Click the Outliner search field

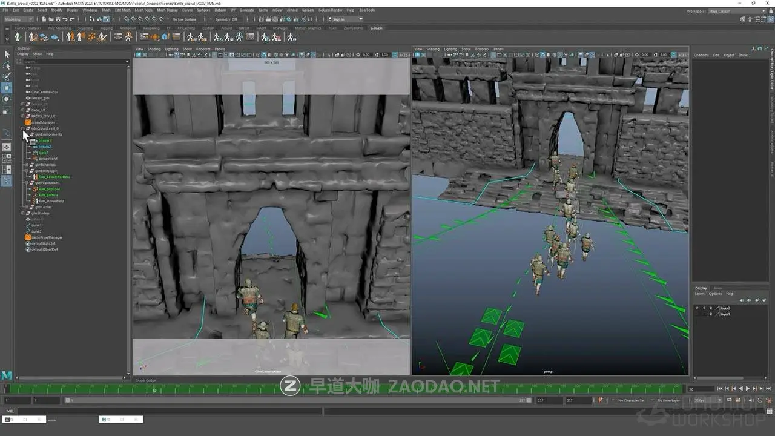[x=74, y=61]
